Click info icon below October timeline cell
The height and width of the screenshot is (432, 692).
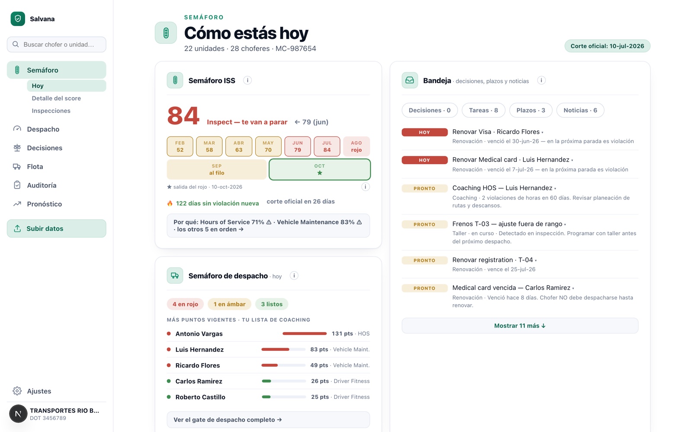pos(365,187)
